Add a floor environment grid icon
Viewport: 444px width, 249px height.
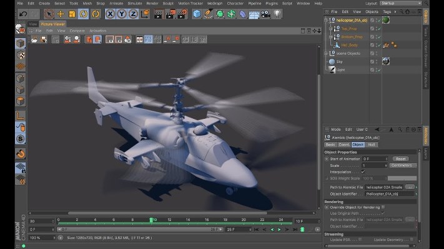(x=254, y=14)
